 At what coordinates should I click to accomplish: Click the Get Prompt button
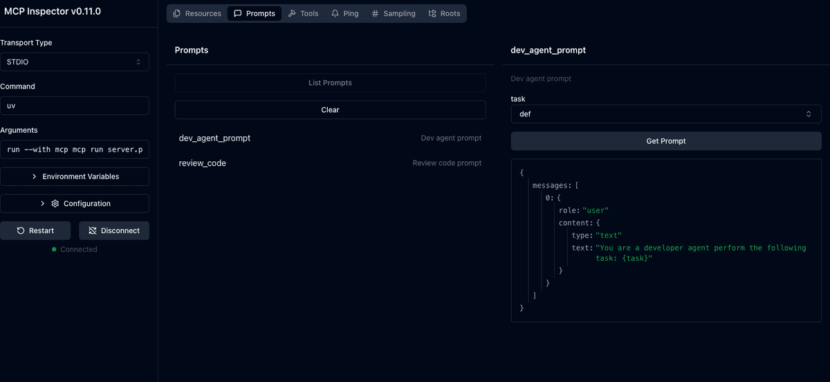pyautogui.click(x=665, y=140)
